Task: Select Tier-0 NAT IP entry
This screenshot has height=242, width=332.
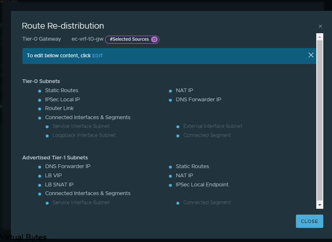Action: click(x=184, y=90)
